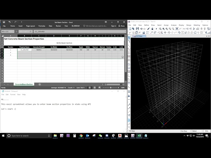Open ETABS Analyze menu
211x158 pixels.
coord(174,25)
